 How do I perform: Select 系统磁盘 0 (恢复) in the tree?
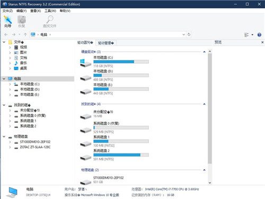click(x=33, y=116)
